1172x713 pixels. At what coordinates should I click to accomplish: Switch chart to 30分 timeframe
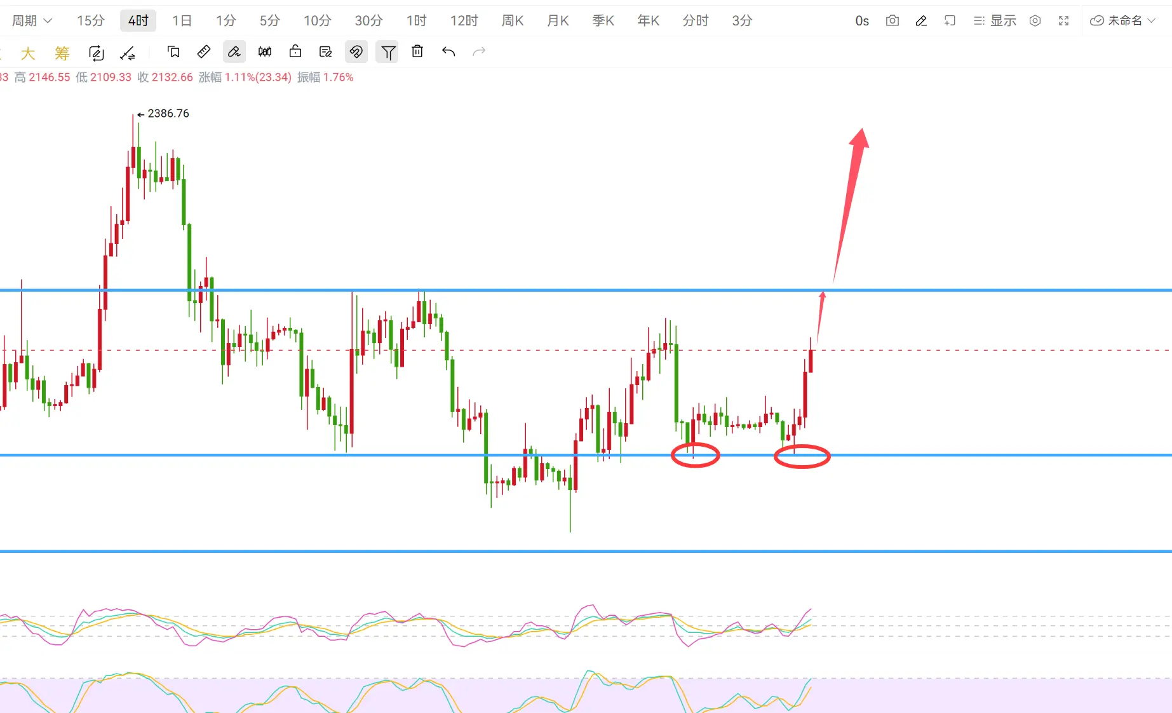click(x=368, y=21)
